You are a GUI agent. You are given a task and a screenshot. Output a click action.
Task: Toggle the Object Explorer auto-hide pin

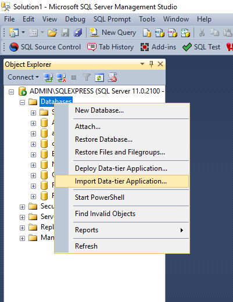[151, 64]
